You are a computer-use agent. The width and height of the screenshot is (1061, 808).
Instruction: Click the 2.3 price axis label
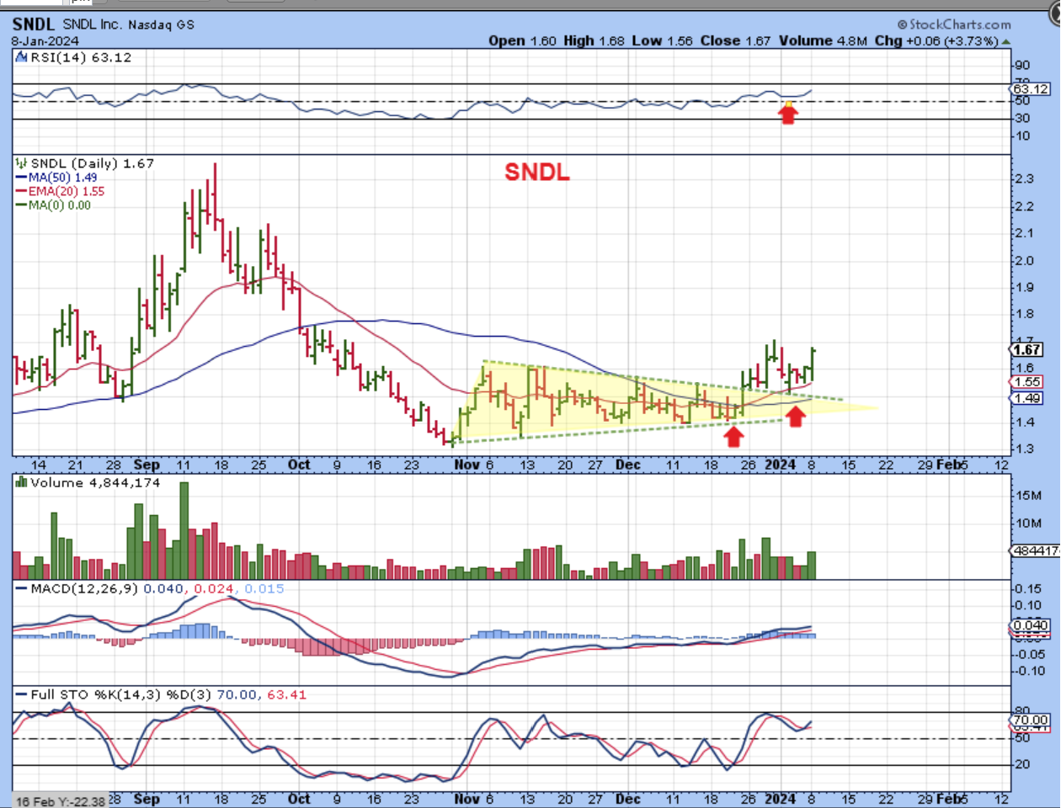coord(1024,179)
